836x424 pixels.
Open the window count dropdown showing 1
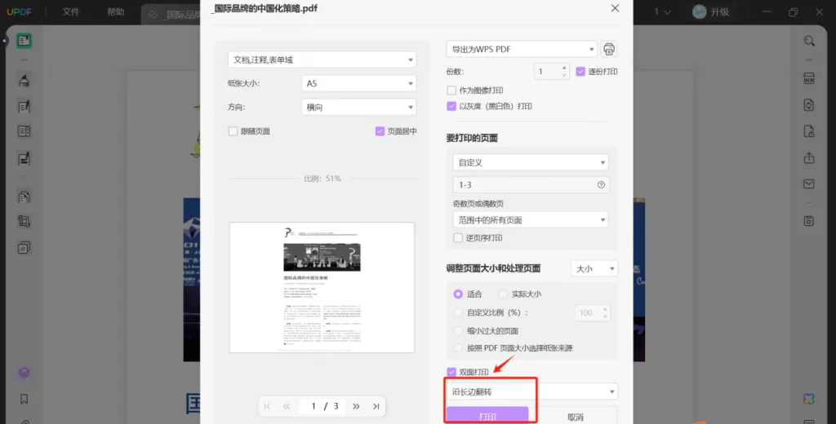tap(662, 12)
